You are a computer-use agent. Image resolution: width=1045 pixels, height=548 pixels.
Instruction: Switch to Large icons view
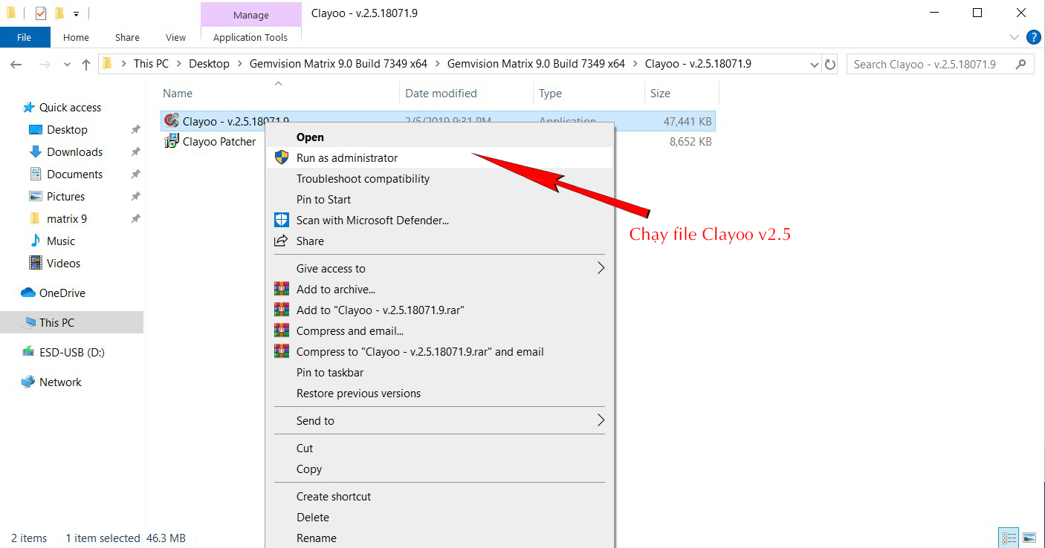pyautogui.click(x=1029, y=538)
